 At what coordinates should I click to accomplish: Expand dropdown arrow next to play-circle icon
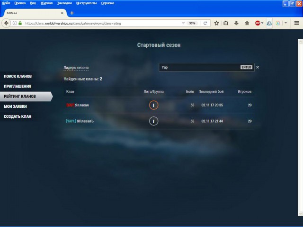(285, 23)
